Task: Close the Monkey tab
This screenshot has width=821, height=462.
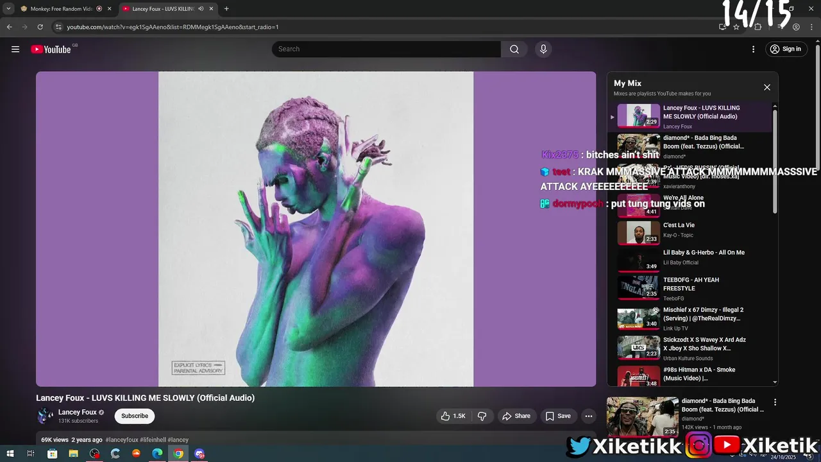Action: [x=110, y=9]
